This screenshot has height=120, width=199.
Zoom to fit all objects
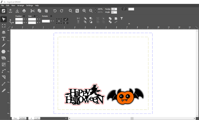[71, 11]
